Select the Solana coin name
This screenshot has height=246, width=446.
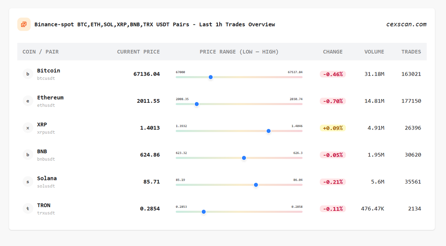47,178
